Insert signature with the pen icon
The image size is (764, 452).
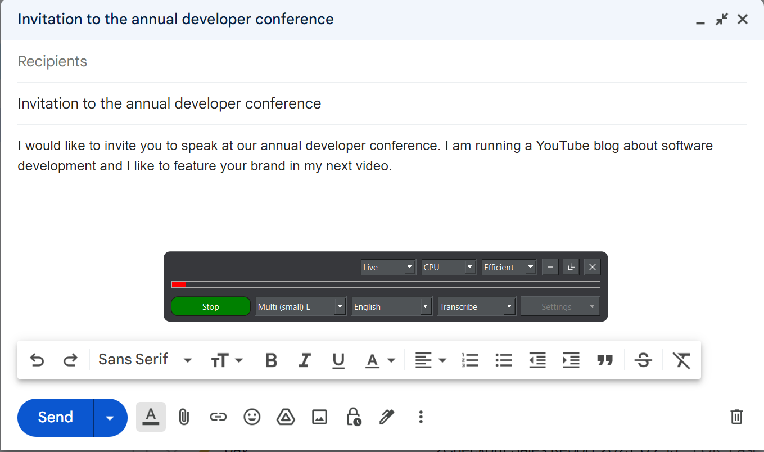click(x=387, y=417)
